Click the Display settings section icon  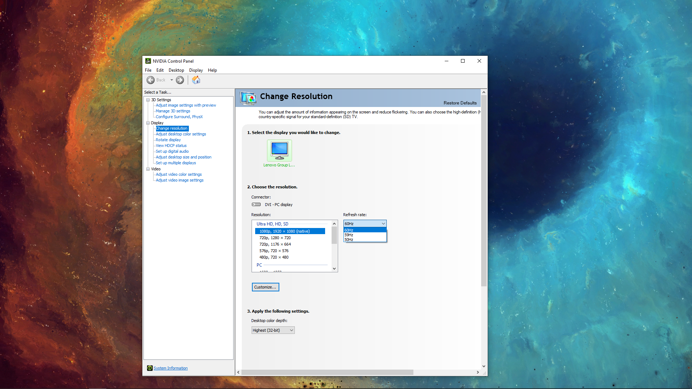point(148,122)
